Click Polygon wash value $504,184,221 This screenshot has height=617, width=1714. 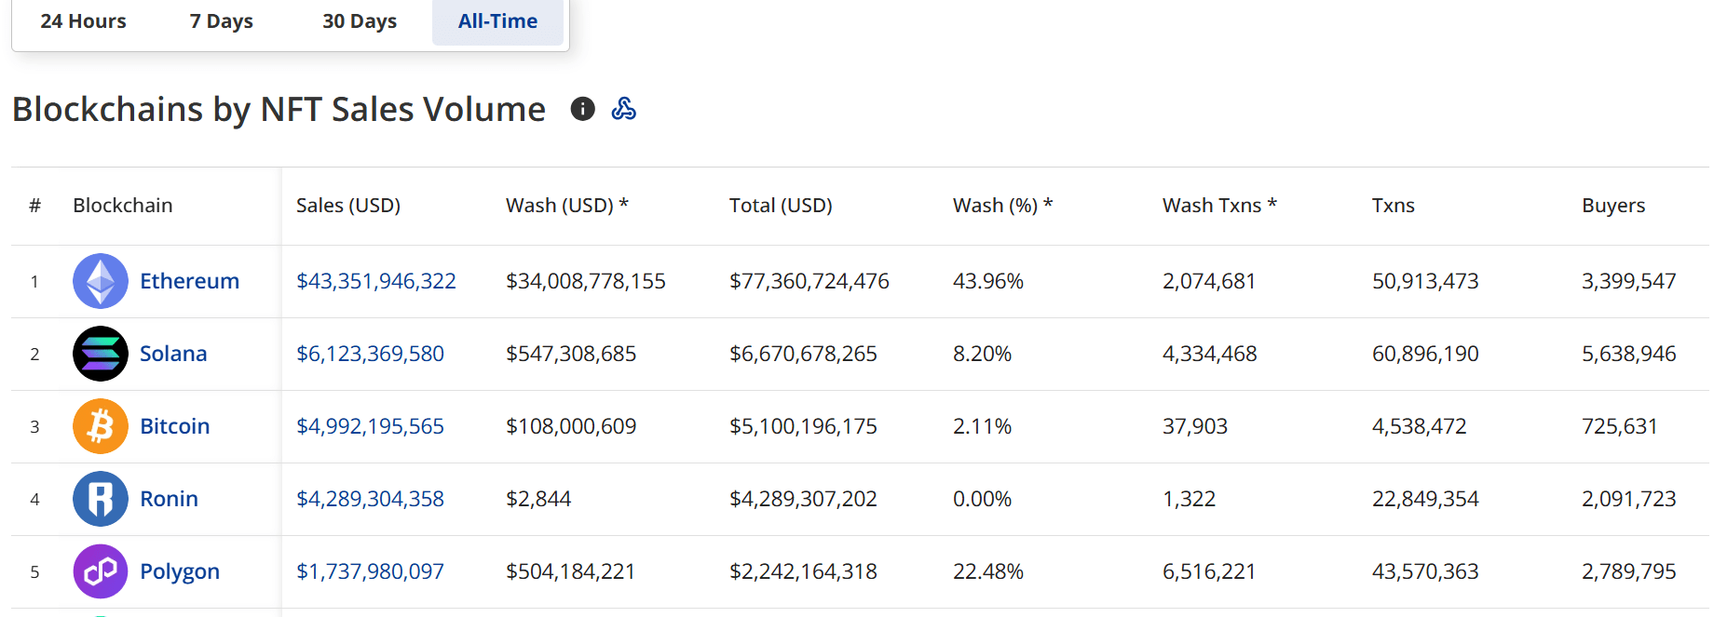570,571
